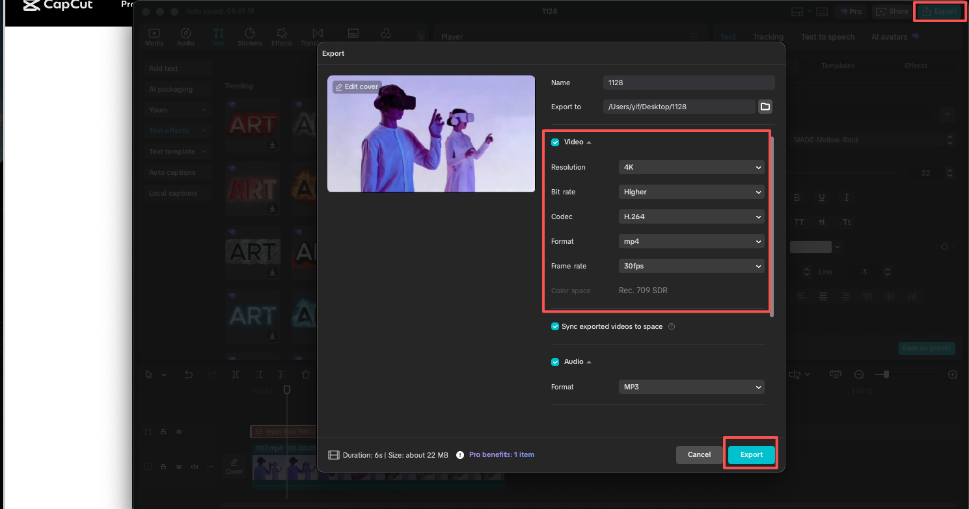Screen dimensions: 969x509
Task: Click the Edit cover pencil icon
Action: click(340, 86)
